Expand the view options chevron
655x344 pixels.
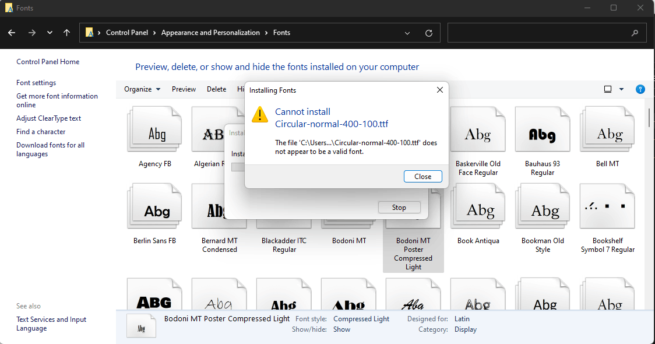point(621,89)
